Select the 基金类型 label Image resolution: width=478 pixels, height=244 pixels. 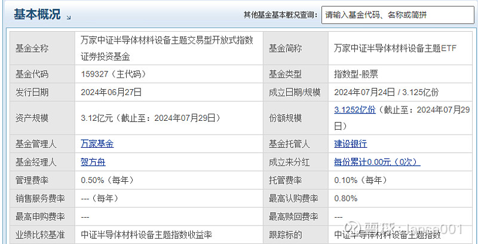(x=286, y=74)
